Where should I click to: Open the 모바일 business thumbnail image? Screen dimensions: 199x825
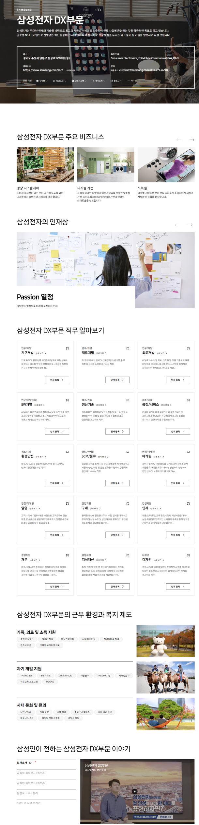pos(166,165)
